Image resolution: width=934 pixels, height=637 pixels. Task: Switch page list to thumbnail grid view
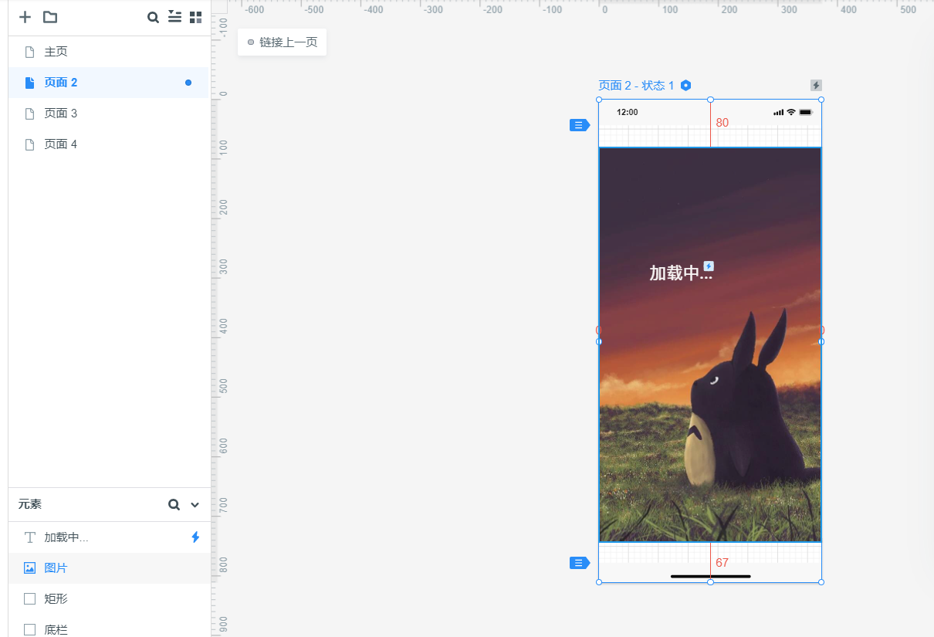(196, 17)
